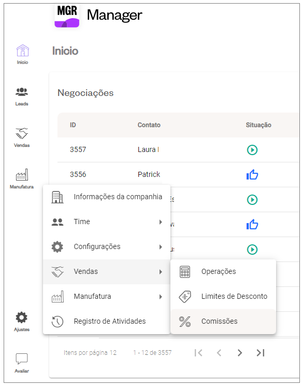Click the percent icon beside Comissões

[184, 321]
